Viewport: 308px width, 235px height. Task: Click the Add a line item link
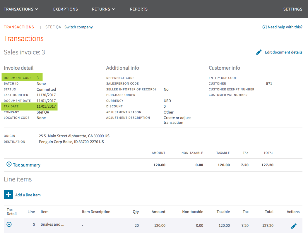[x=28, y=195]
